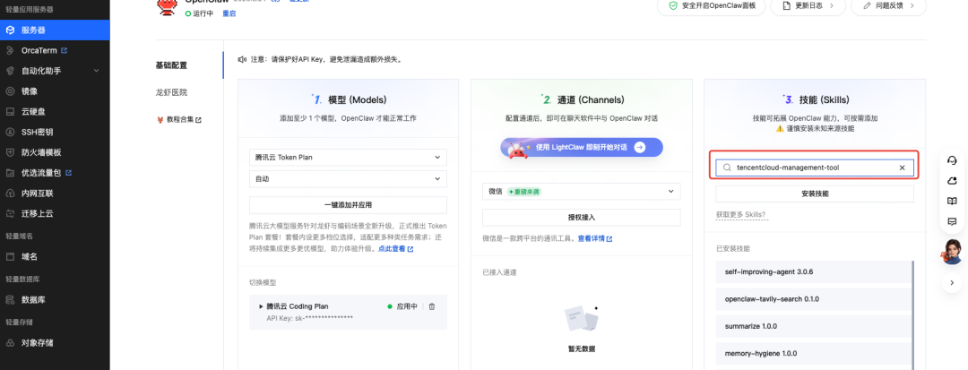Click the 迁移上云 migration icon
The height and width of the screenshot is (370, 968).
click(x=10, y=213)
